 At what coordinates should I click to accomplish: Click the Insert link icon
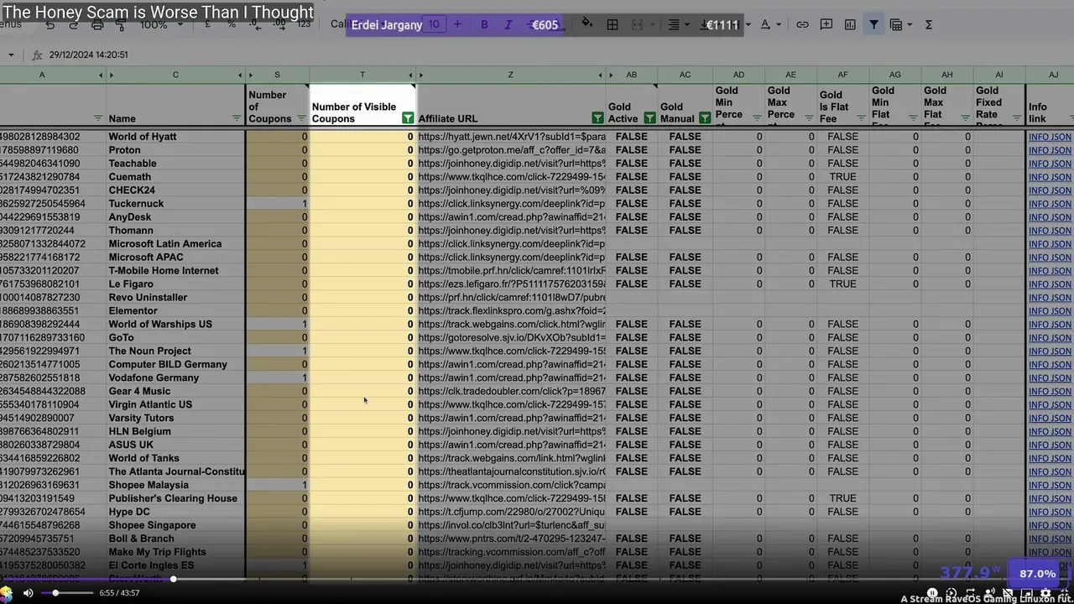pos(802,24)
